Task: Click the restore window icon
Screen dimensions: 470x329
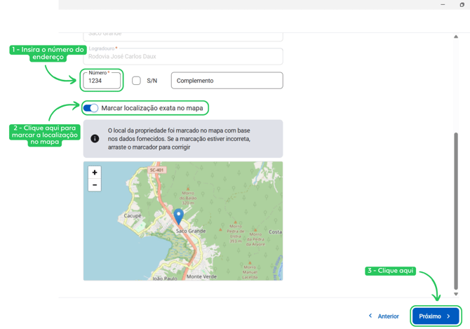Action: click(x=462, y=4)
